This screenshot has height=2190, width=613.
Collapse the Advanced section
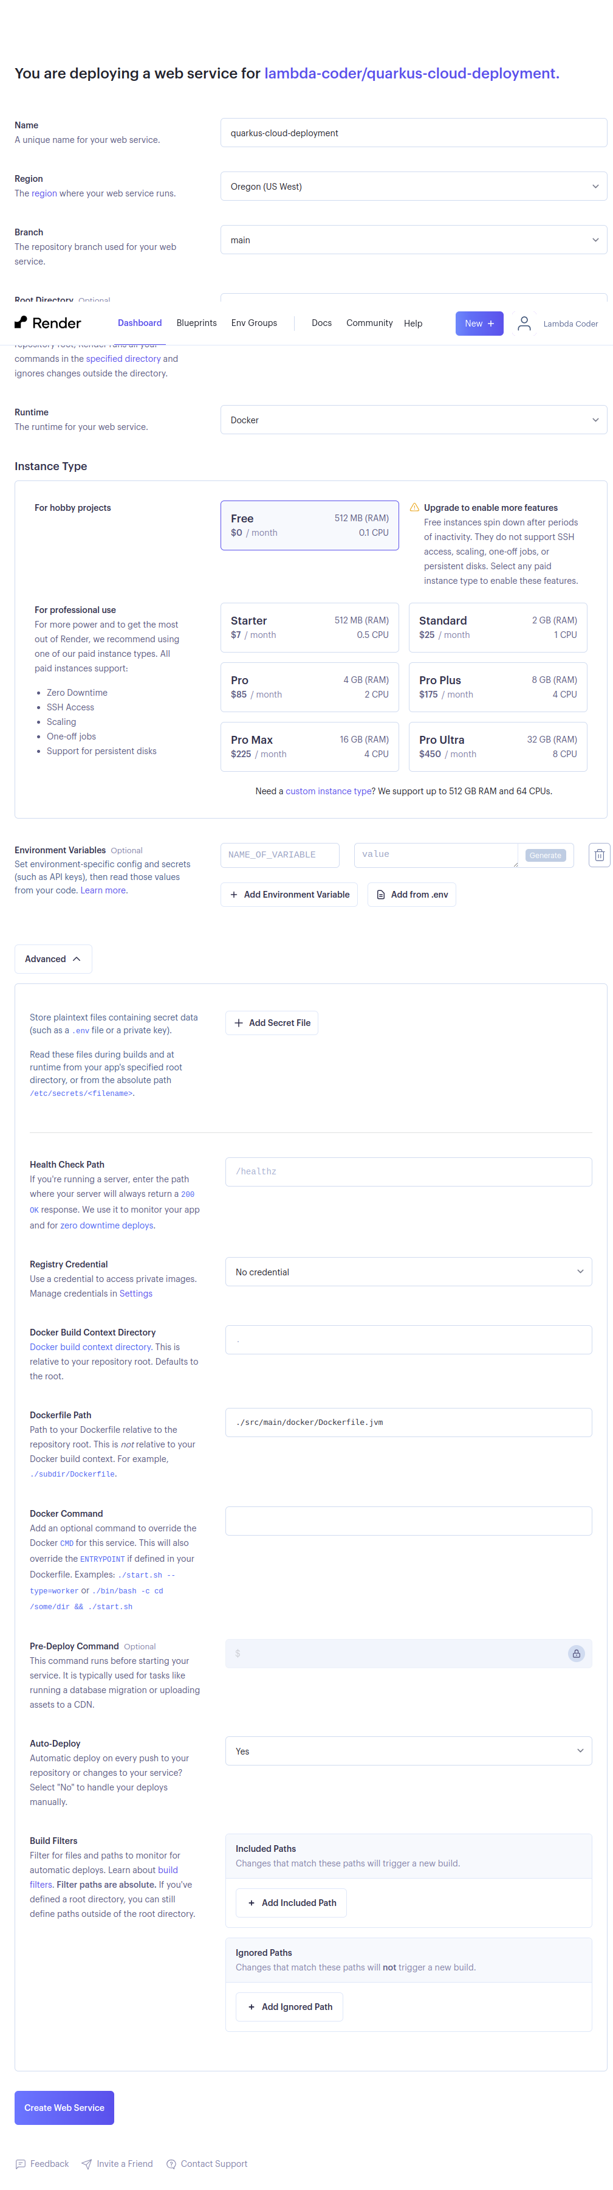(53, 959)
